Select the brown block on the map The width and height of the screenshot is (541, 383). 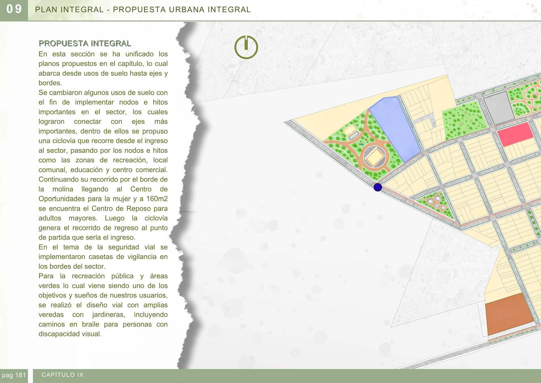point(510,314)
